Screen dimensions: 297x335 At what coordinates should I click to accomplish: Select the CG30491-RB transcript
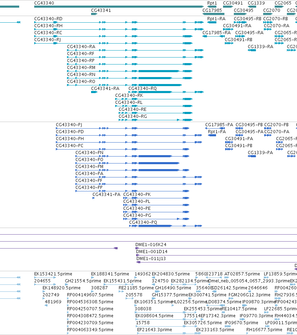[238, 40]
